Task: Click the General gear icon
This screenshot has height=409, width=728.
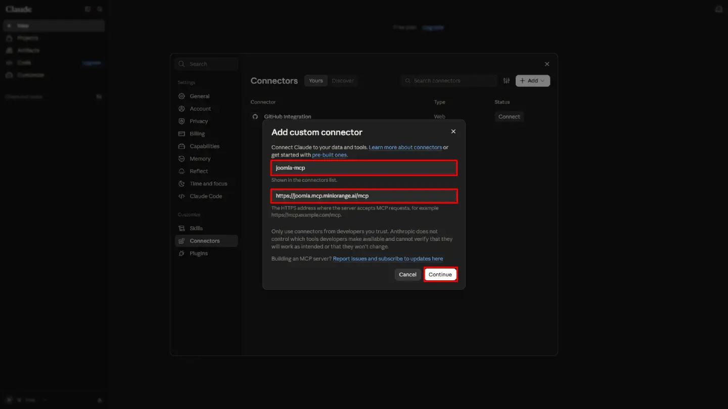Action: coord(181,96)
